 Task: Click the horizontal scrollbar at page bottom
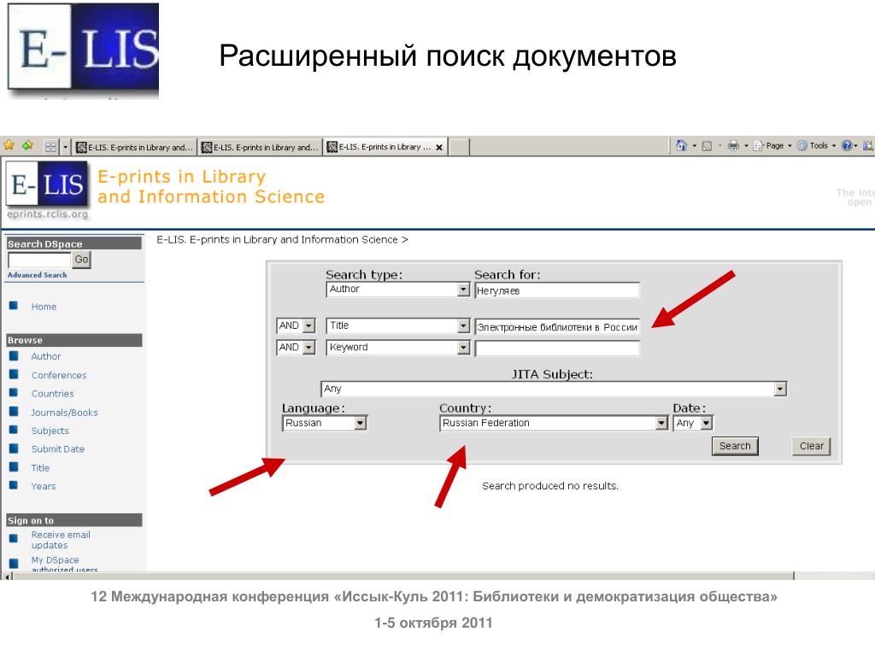pyautogui.click(x=403, y=577)
